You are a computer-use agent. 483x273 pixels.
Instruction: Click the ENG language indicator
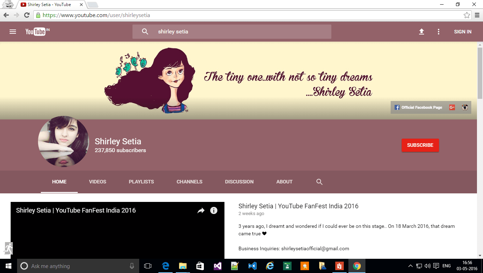(x=446, y=266)
